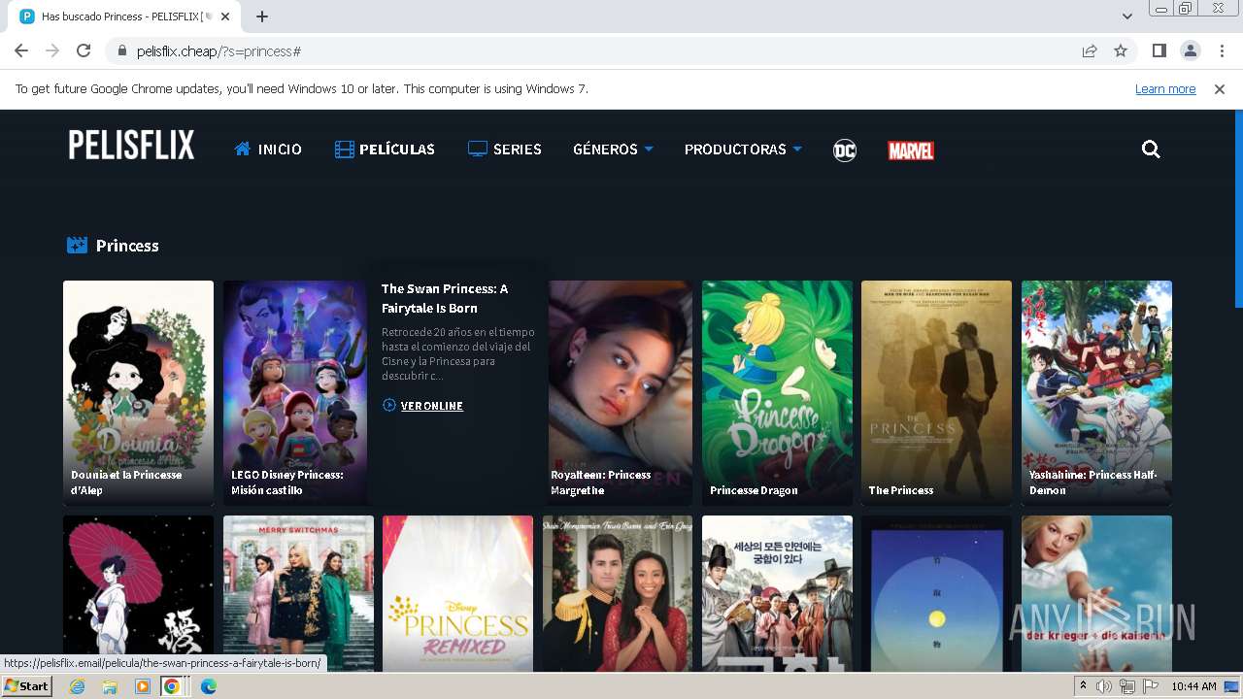The height and width of the screenshot is (699, 1243).
Task: Click the Ver Online link
Action: click(432, 406)
